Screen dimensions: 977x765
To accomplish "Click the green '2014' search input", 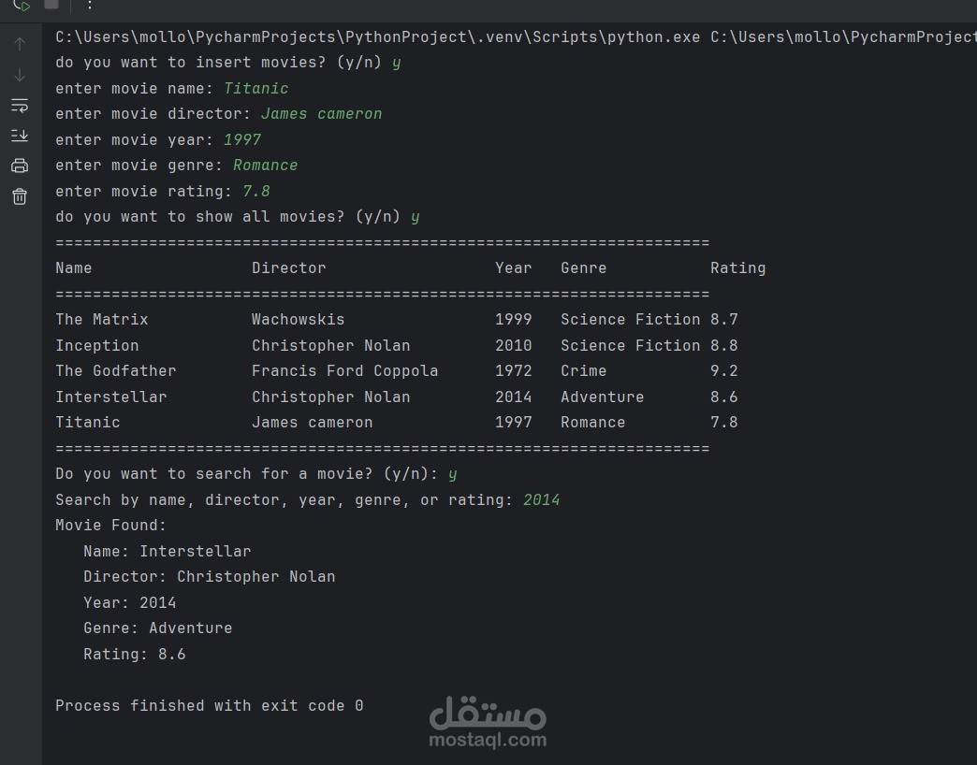I will click(x=541, y=500).
